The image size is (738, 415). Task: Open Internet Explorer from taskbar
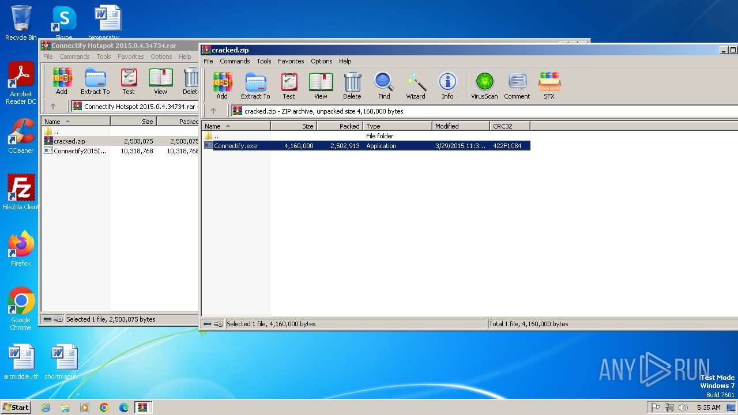click(46, 407)
